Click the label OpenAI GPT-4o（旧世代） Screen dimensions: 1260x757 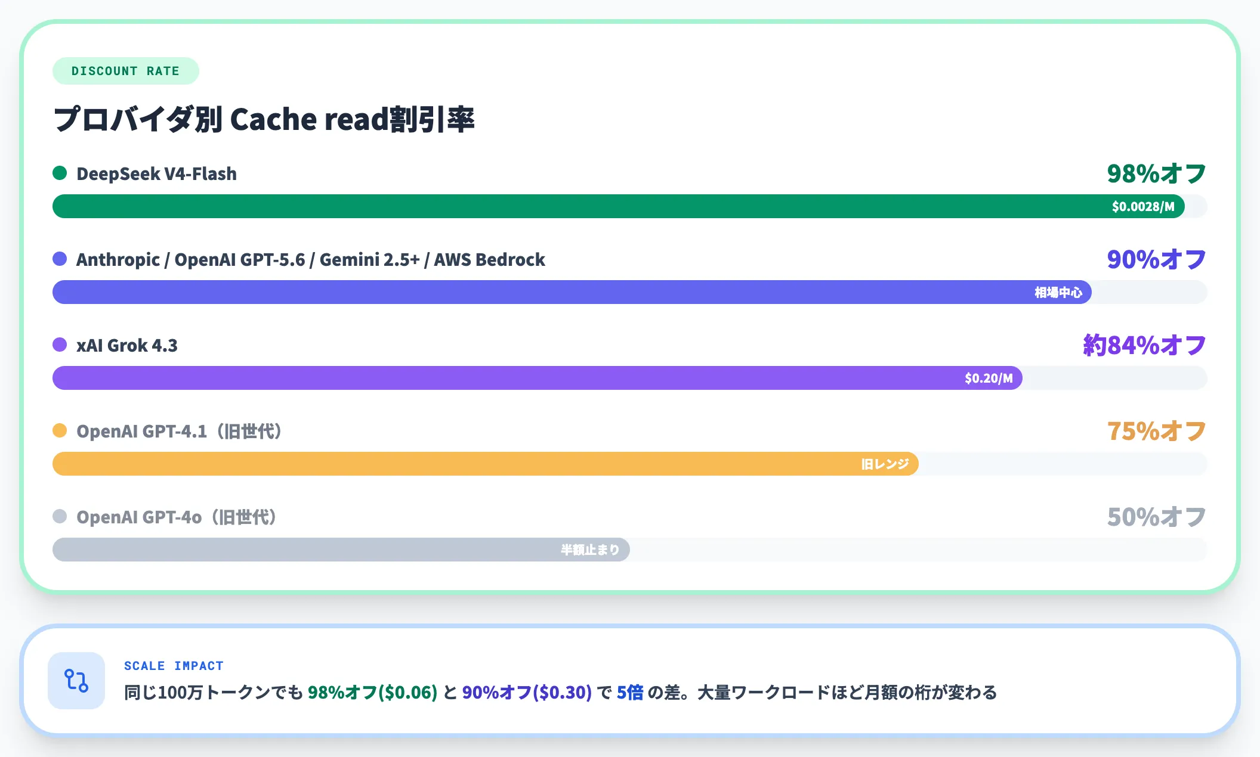point(177,517)
